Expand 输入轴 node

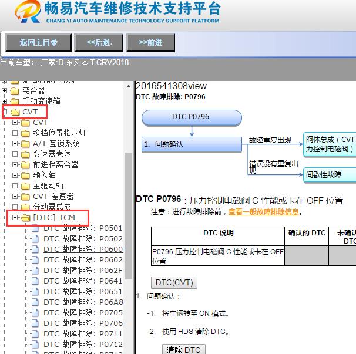click(x=15, y=175)
